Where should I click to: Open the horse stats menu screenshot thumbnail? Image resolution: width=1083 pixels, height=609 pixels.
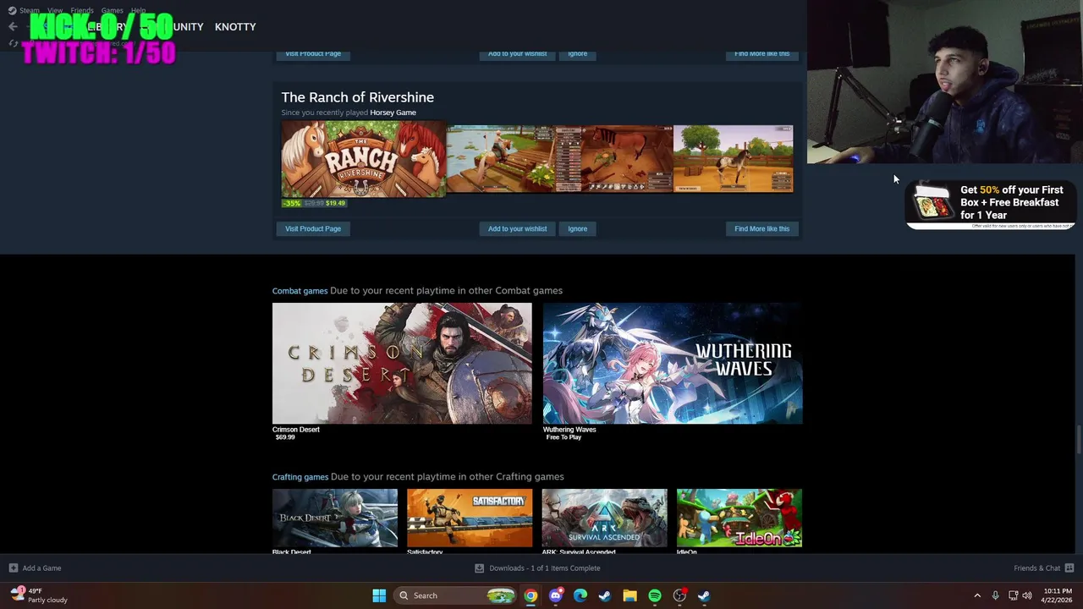[614, 159]
